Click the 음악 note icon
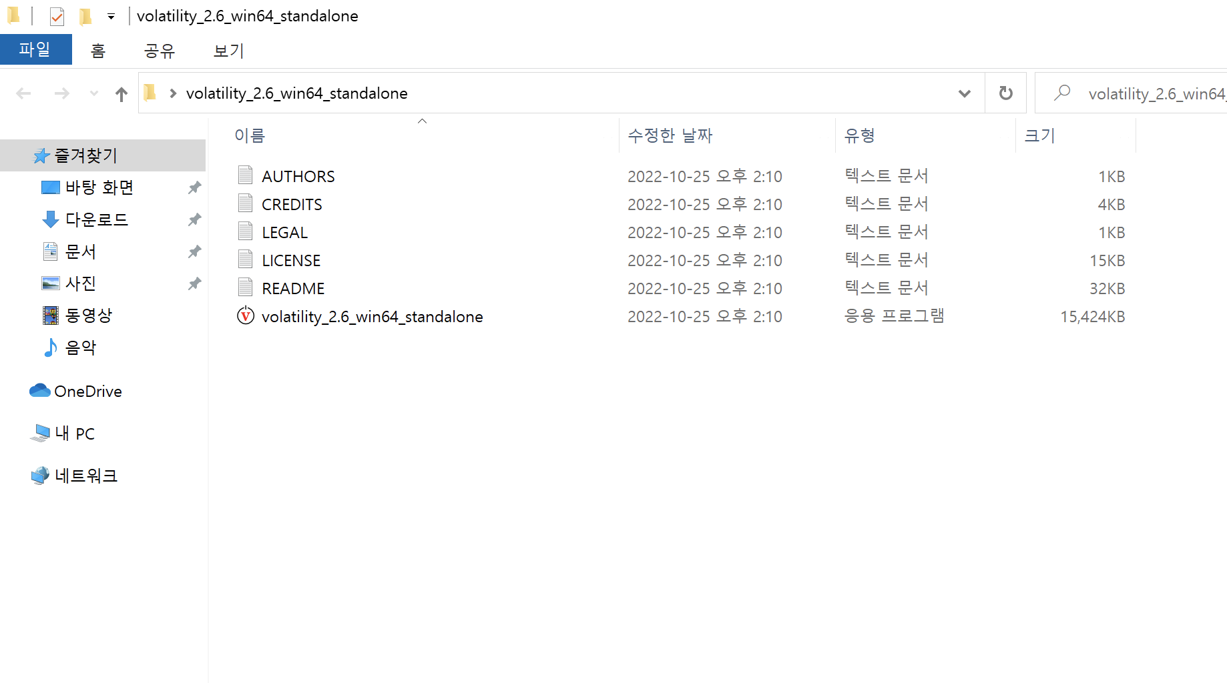 pyautogui.click(x=51, y=348)
